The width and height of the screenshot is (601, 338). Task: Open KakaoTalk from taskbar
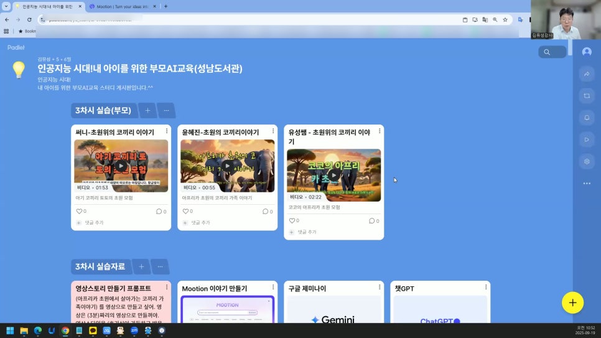(93, 331)
